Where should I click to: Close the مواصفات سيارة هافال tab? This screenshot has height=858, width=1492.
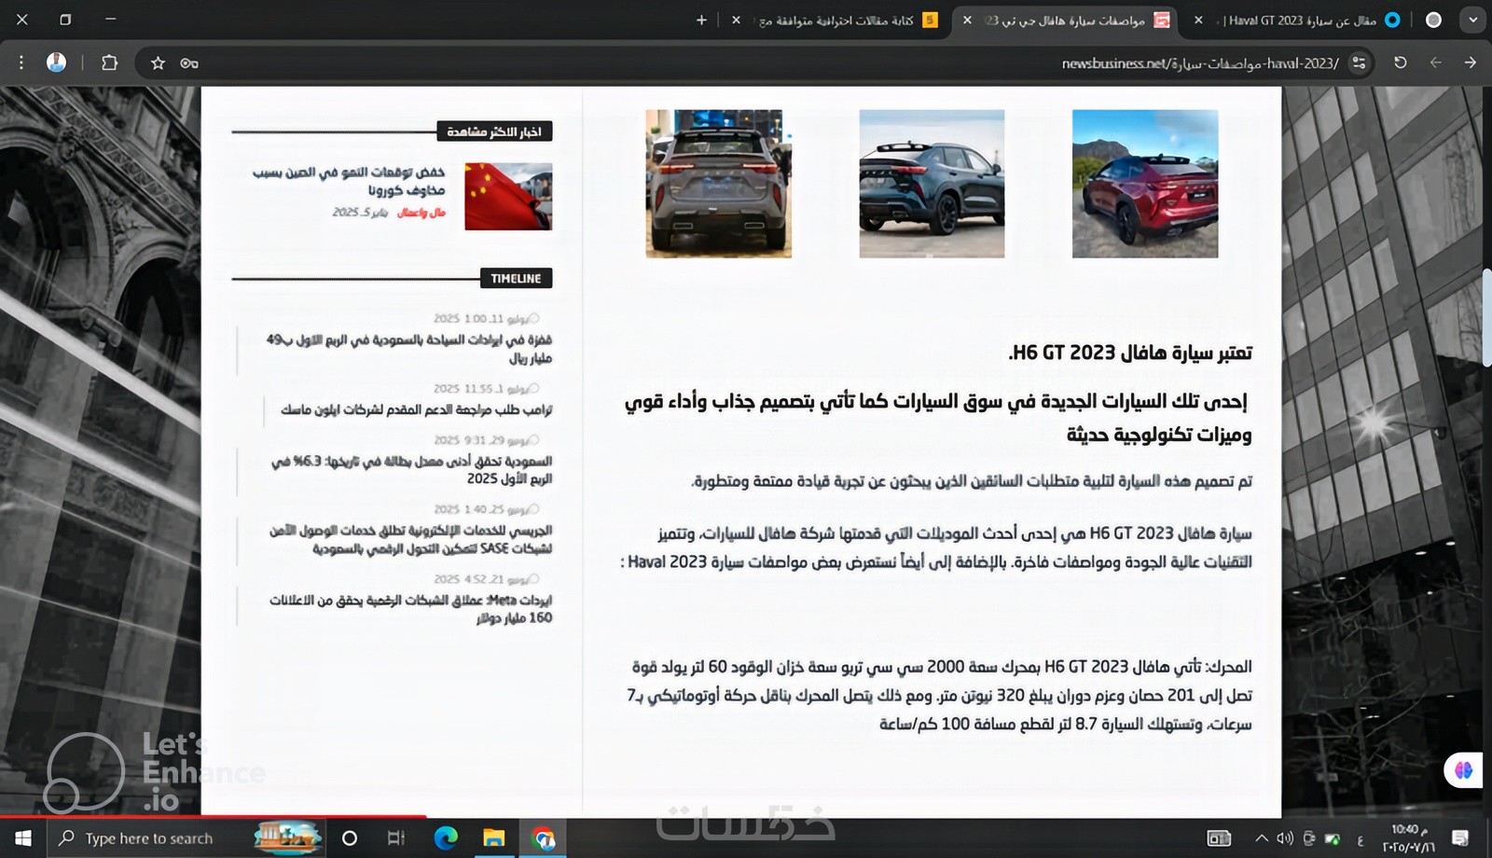point(967,20)
